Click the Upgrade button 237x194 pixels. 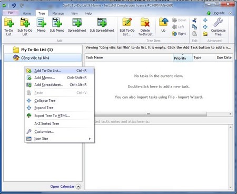(216, 13)
